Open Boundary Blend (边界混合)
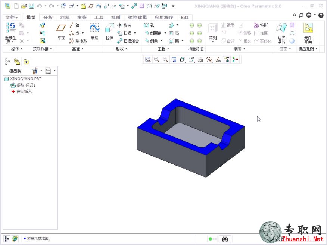Viewport: 327px width, 245px height. click(x=281, y=33)
